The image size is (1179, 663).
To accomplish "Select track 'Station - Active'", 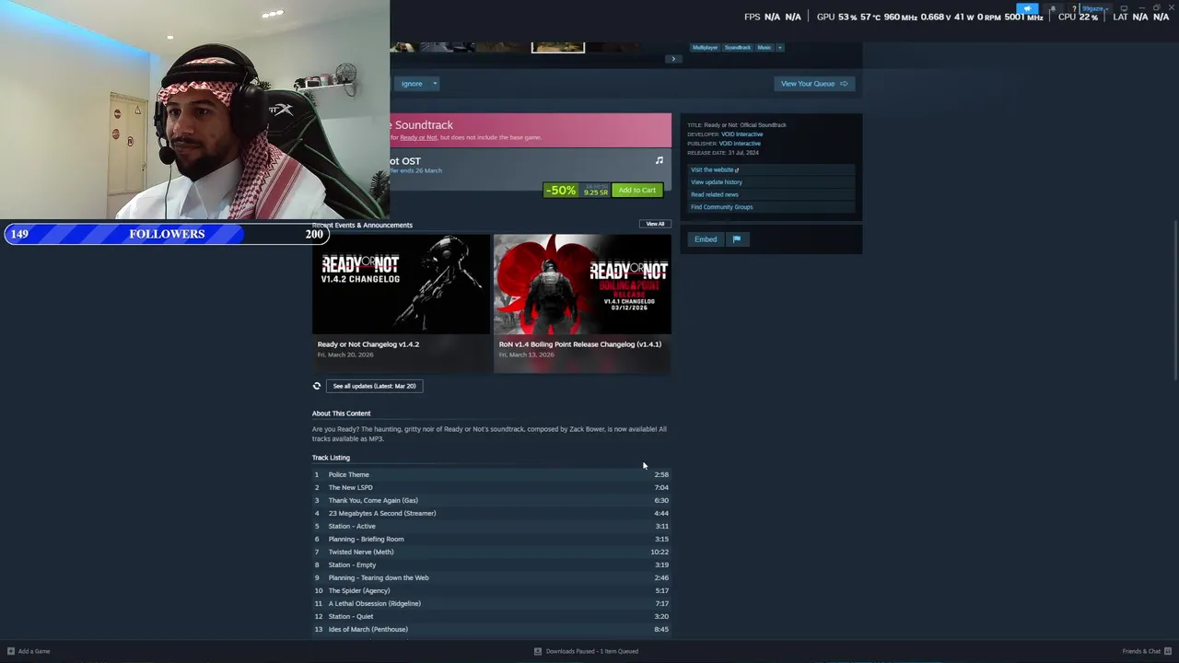I will click(491, 527).
